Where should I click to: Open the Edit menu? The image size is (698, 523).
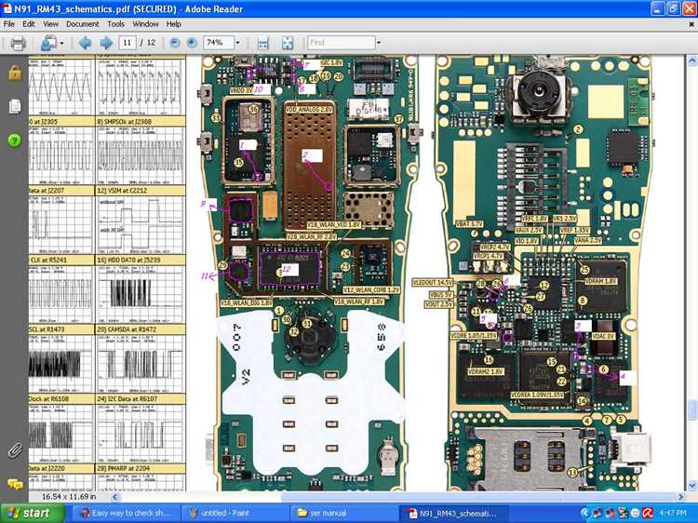pyautogui.click(x=29, y=24)
